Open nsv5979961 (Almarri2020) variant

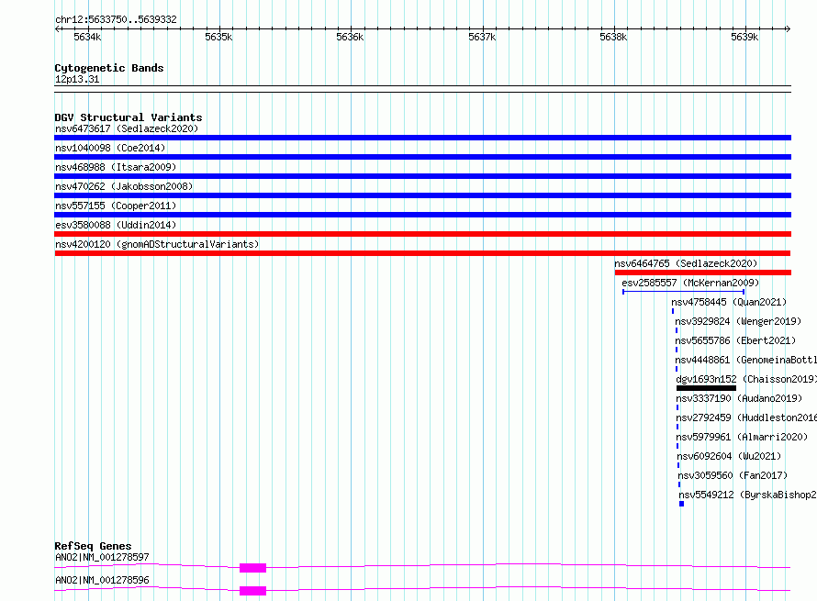[x=742, y=437]
